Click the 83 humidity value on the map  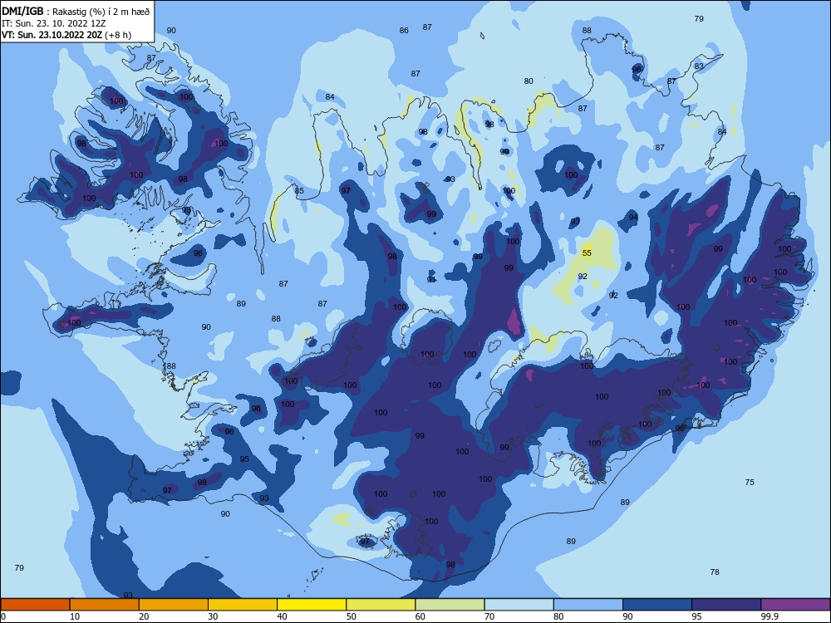(x=699, y=66)
